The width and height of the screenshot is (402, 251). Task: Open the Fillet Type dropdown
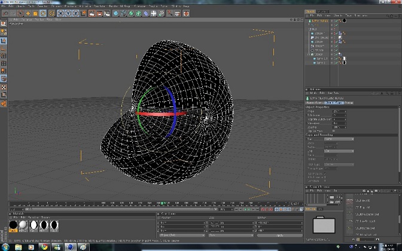tap(339, 165)
